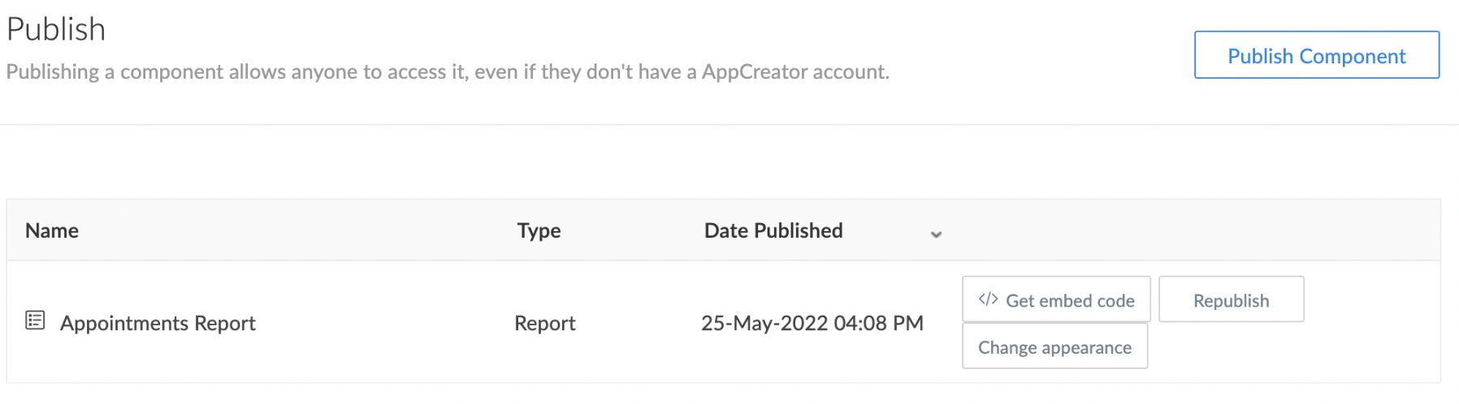Open the Appointments Report entry
The height and width of the screenshot is (404, 1459).
point(158,323)
